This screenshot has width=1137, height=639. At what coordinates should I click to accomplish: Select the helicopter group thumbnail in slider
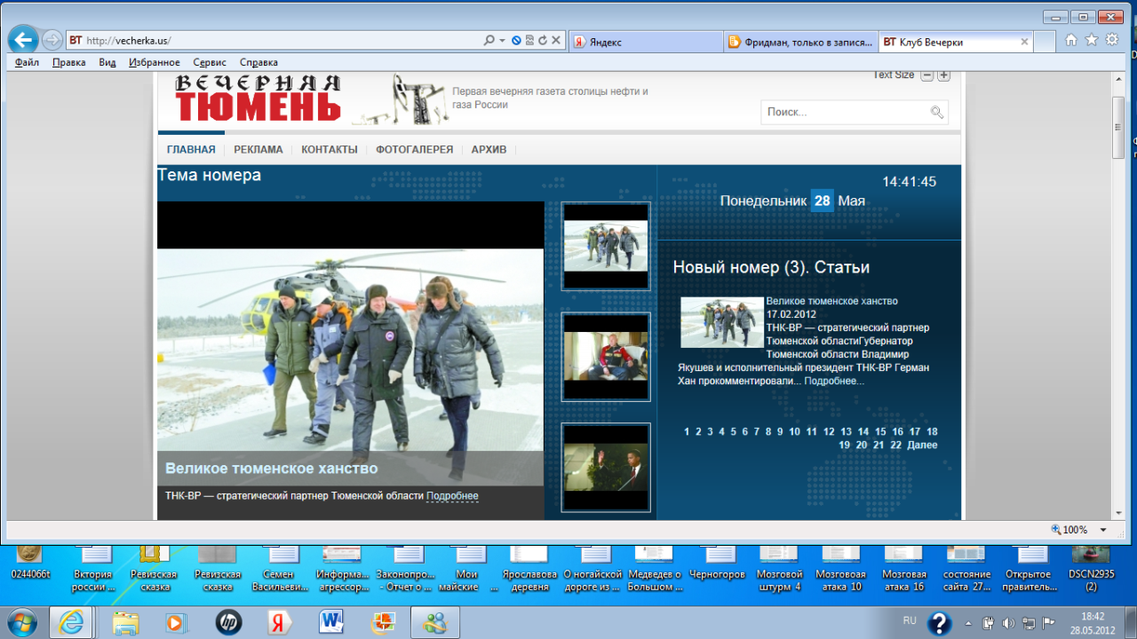pos(606,246)
